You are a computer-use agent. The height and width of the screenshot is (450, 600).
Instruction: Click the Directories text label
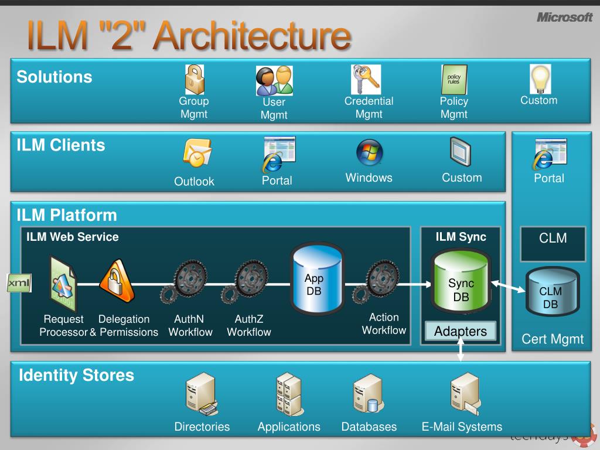[202, 427]
